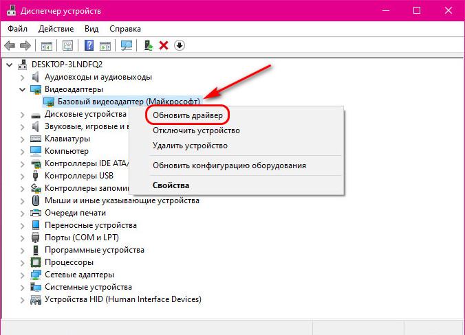Open the Файл menu

17,29
